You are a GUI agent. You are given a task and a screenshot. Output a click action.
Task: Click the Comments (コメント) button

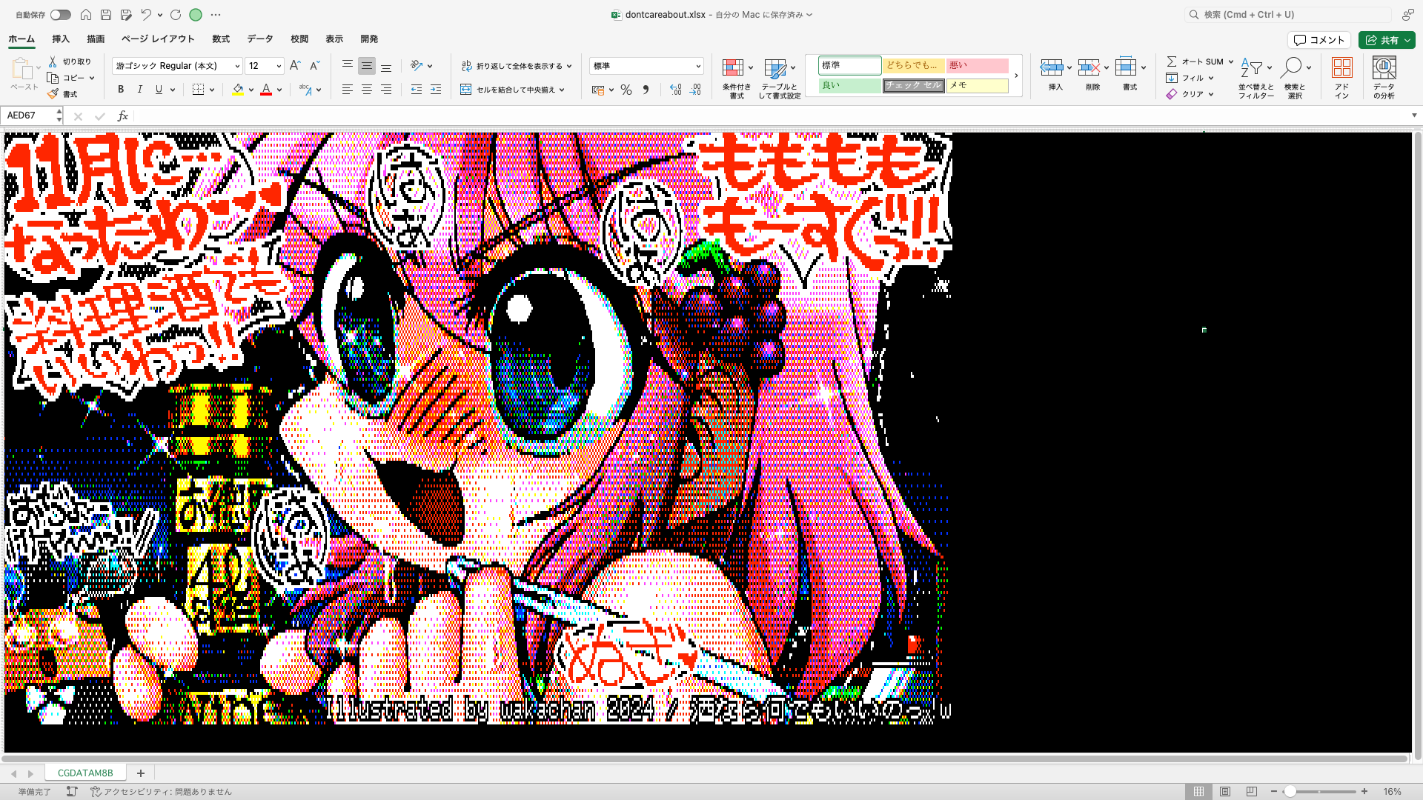tap(1319, 41)
